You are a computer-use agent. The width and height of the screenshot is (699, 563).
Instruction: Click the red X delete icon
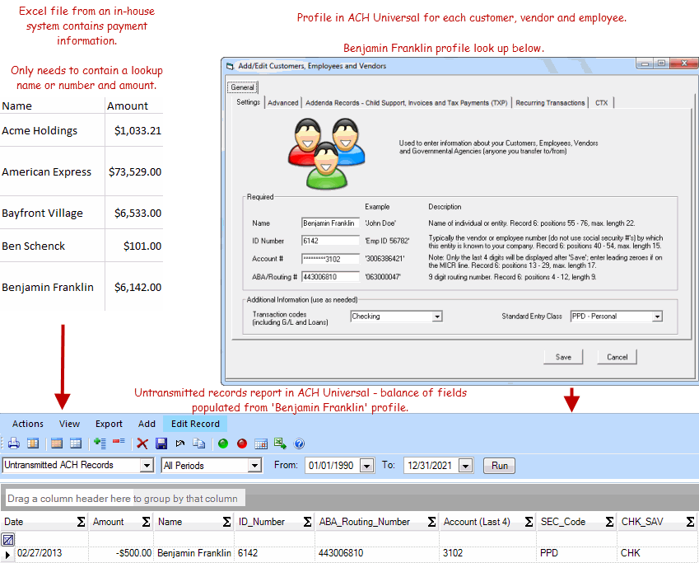point(142,443)
